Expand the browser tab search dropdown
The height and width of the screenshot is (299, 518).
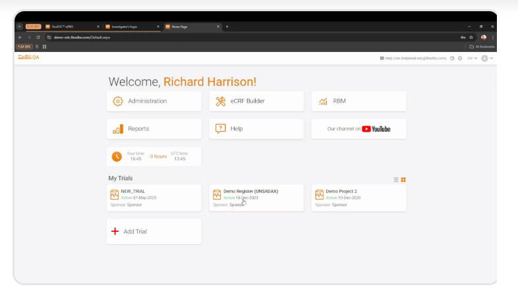[20, 26]
